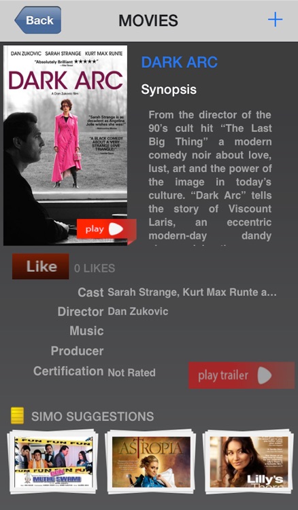Click the trailer play arrow icon
The width and height of the screenshot is (298, 510).
265,375
